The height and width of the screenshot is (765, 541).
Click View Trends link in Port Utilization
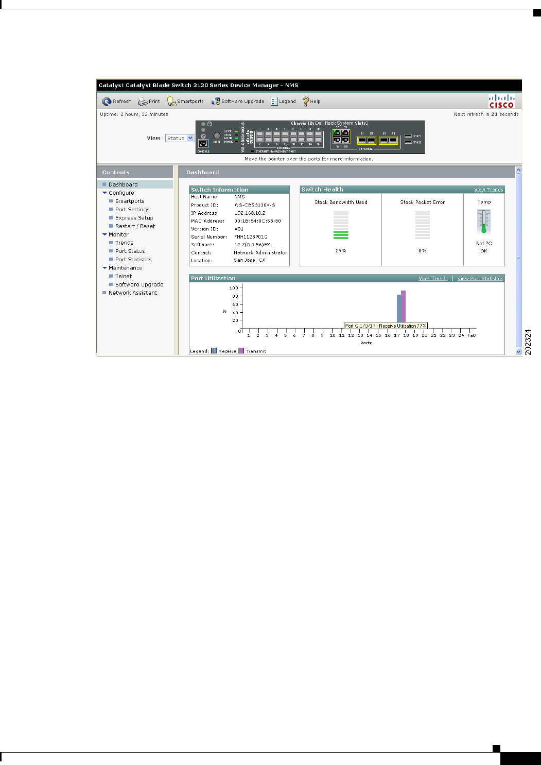[433, 278]
